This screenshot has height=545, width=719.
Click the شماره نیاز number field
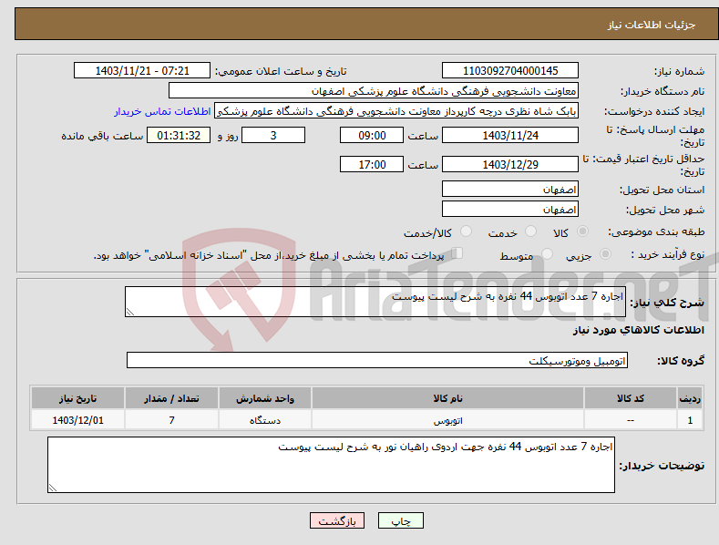(510, 71)
